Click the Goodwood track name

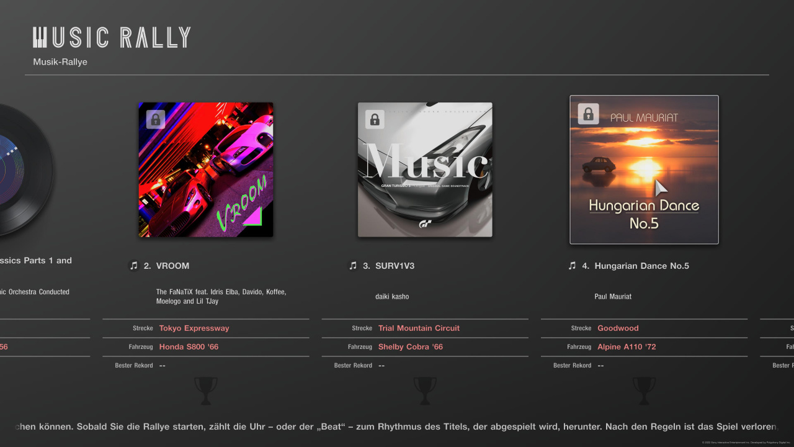point(618,328)
